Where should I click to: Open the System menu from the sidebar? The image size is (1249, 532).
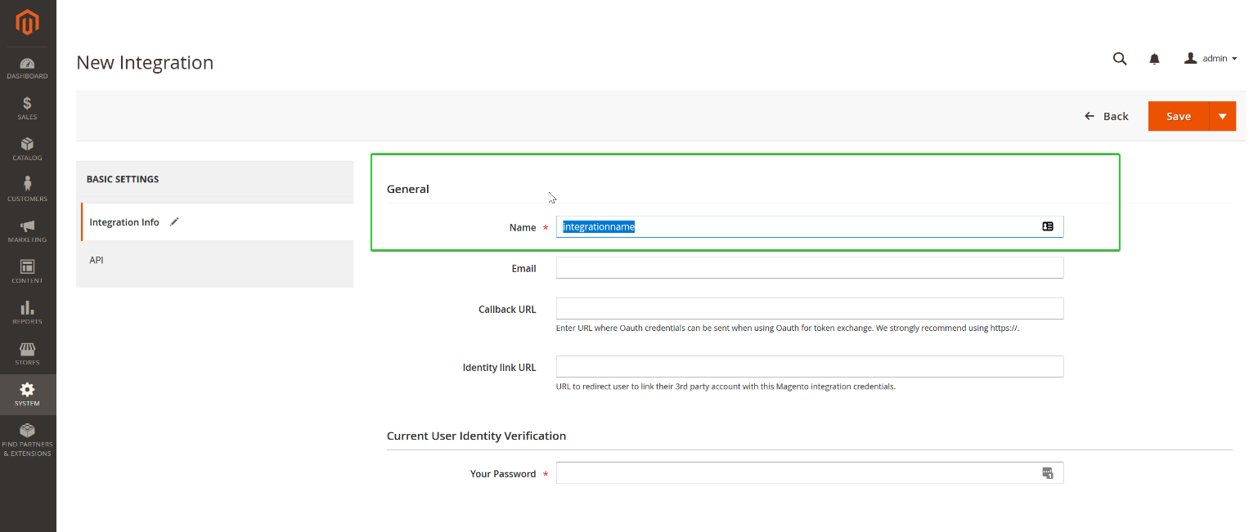pyautogui.click(x=27, y=395)
